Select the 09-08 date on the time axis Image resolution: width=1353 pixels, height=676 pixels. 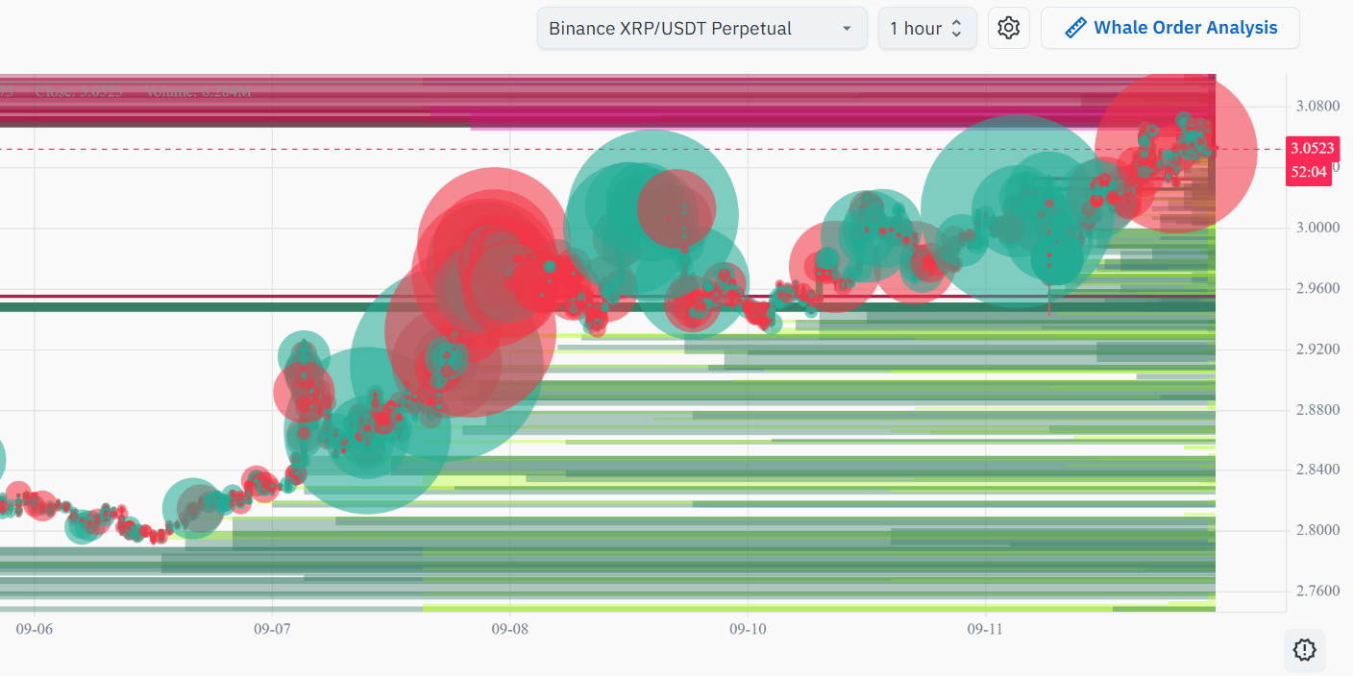coord(509,629)
